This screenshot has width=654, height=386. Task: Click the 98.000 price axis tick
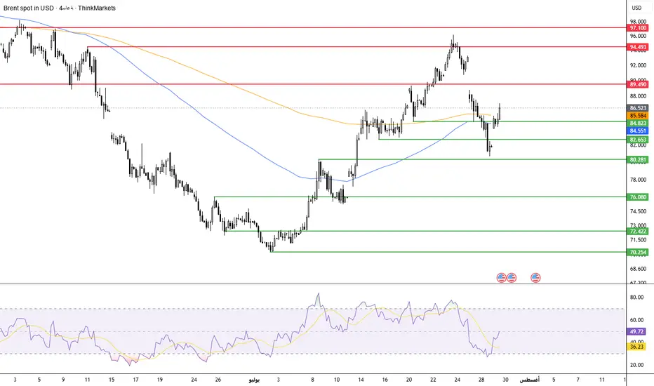[x=638, y=21]
